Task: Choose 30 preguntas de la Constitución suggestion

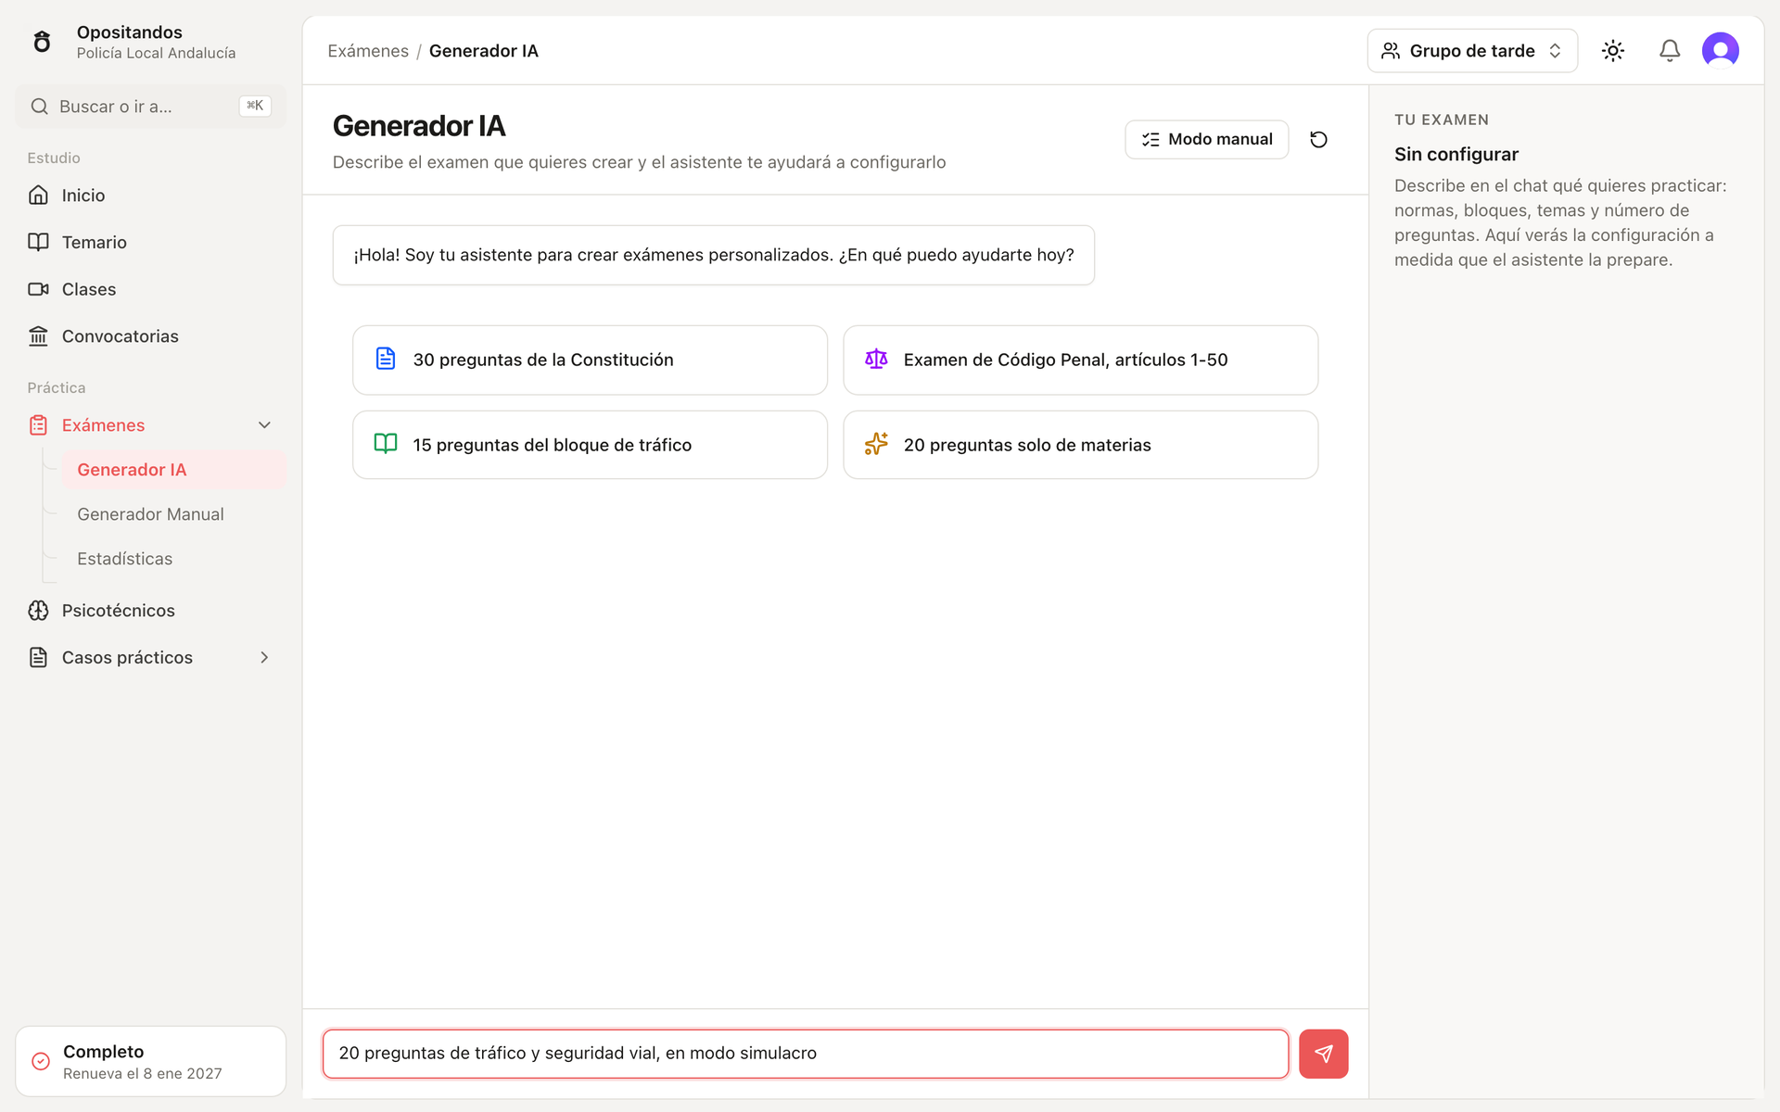Action: (x=590, y=360)
